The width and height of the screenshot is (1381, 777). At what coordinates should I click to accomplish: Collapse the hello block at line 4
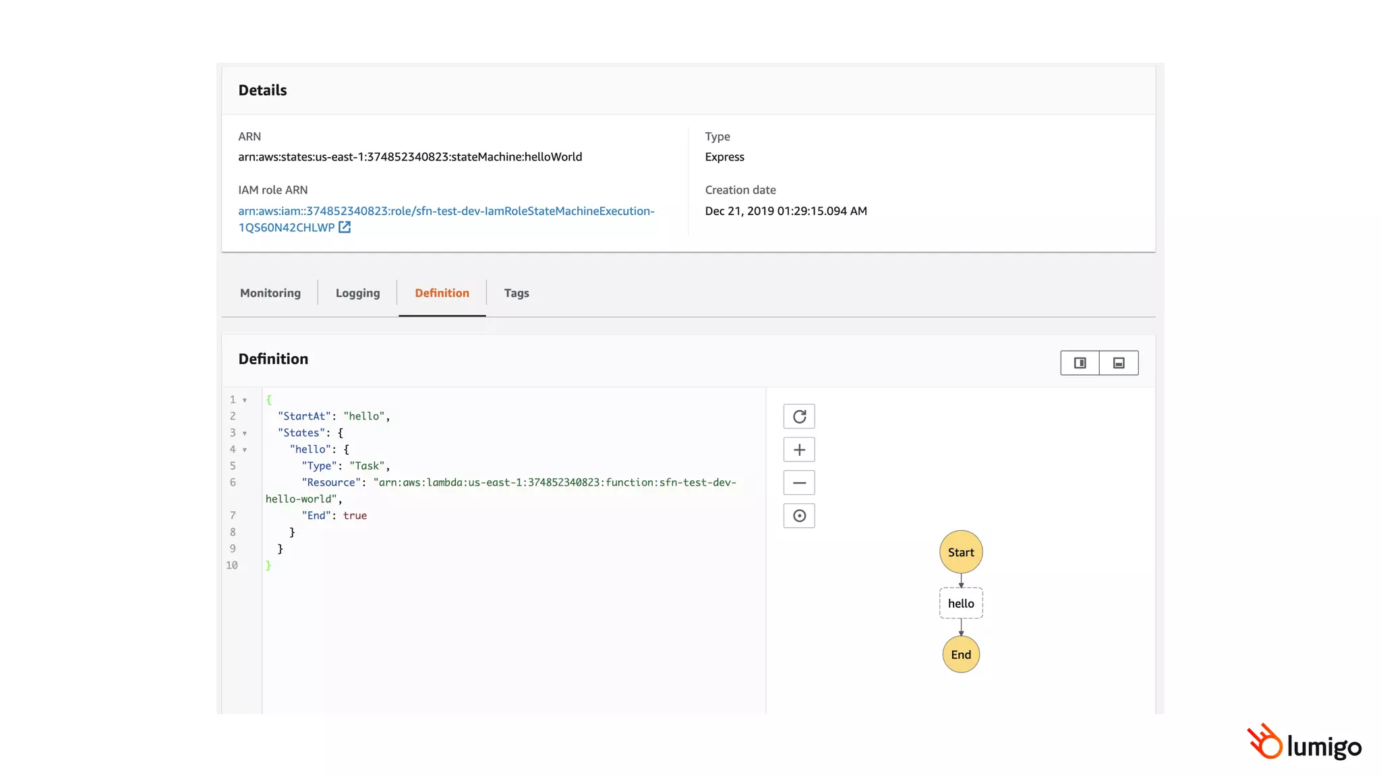coord(245,450)
